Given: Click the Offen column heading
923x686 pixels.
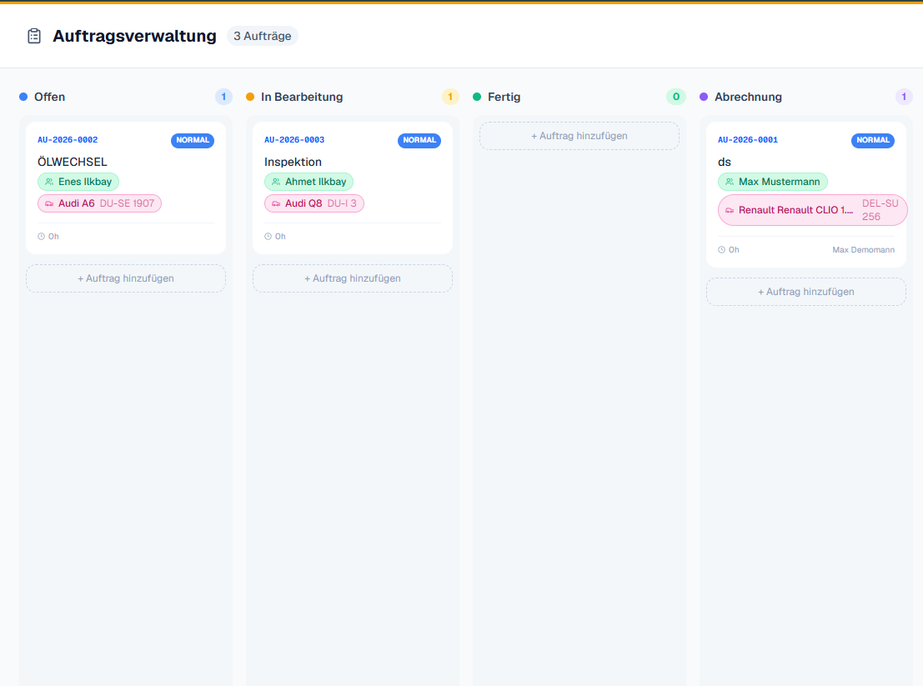Looking at the screenshot, I should (49, 97).
